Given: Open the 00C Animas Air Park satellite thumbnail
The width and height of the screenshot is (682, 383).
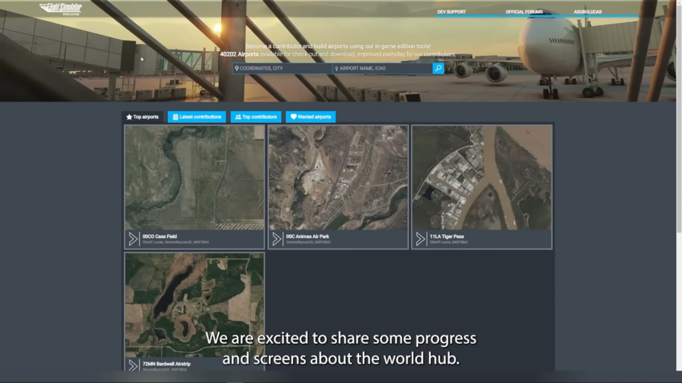Looking at the screenshot, I should [x=338, y=178].
